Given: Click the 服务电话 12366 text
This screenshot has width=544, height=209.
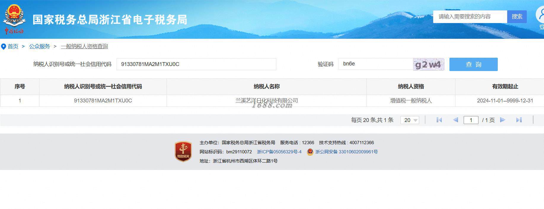Looking at the screenshot, I should 297,143.
